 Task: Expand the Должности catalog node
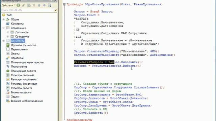[x=8, y=32]
